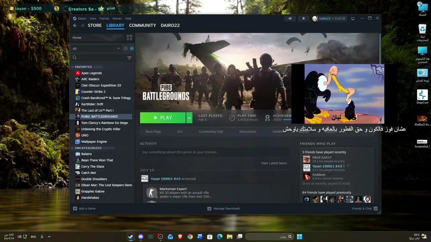The image size is (431, 242).
Task: Collapse the Favorites category
Action: [x=72, y=67]
